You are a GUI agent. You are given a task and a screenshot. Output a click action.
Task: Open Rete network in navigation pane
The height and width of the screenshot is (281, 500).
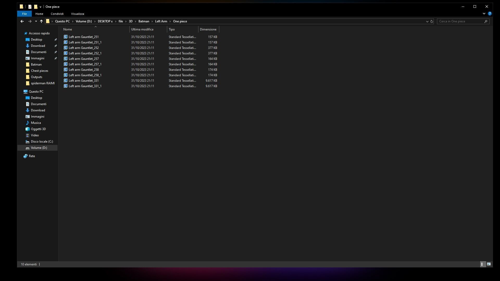(32, 156)
